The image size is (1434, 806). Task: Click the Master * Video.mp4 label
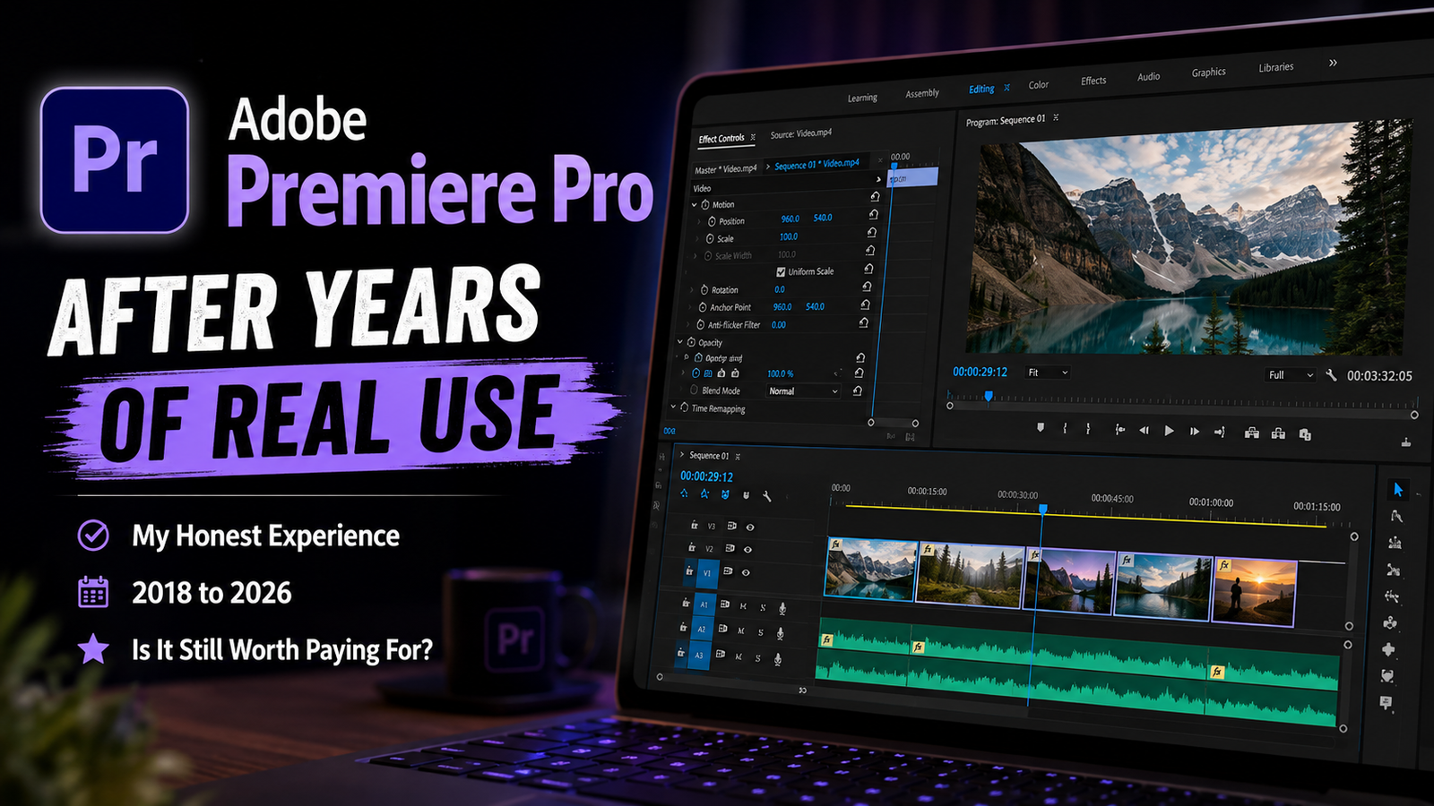[x=725, y=169]
